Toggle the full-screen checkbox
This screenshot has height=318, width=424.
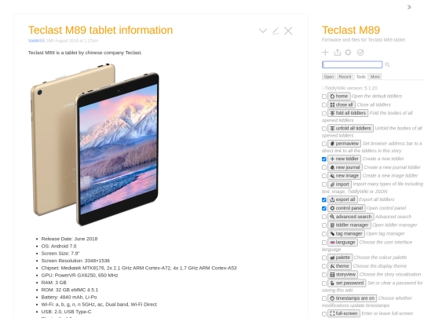(324, 313)
